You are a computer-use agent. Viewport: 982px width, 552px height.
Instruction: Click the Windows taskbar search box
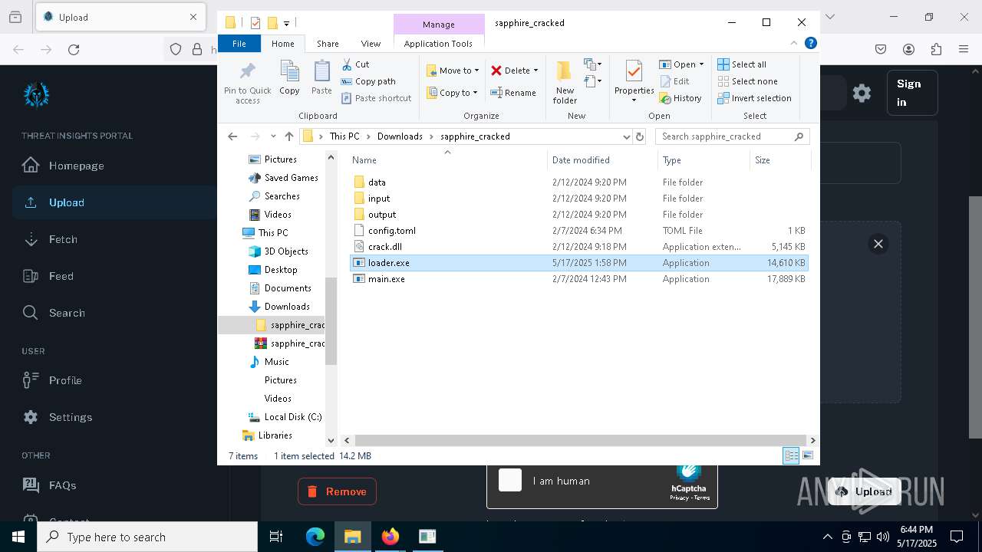[147, 537]
